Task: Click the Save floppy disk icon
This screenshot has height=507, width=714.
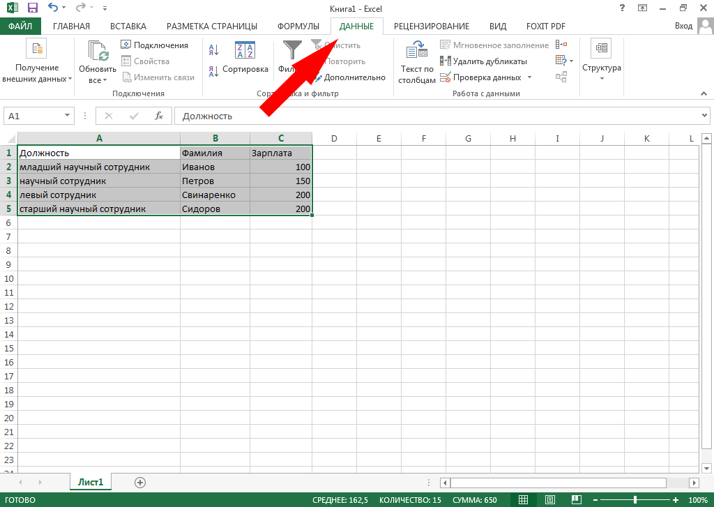Action: [32, 8]
